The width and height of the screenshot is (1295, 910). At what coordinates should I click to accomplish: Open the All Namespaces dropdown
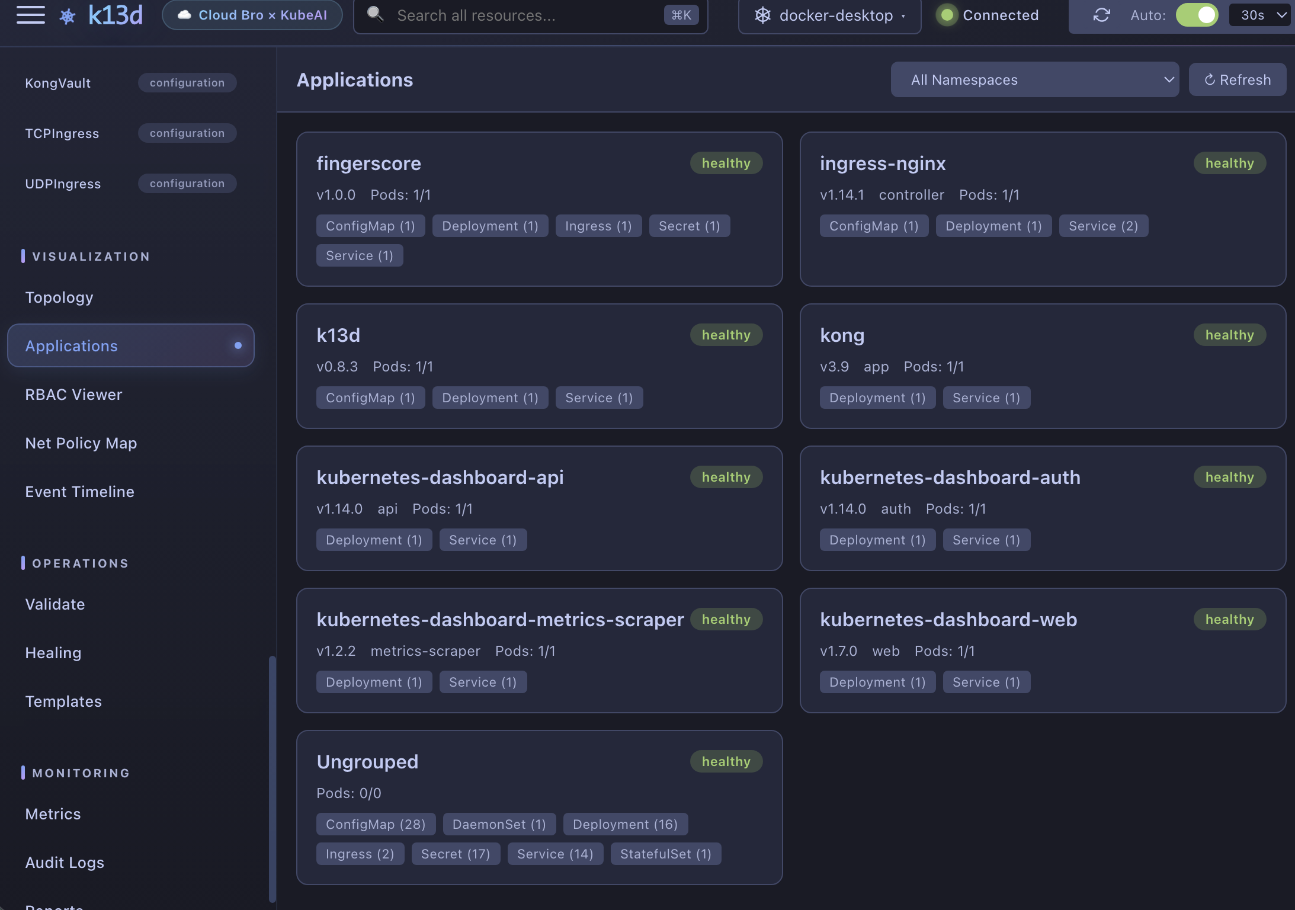pos(1034,79)
